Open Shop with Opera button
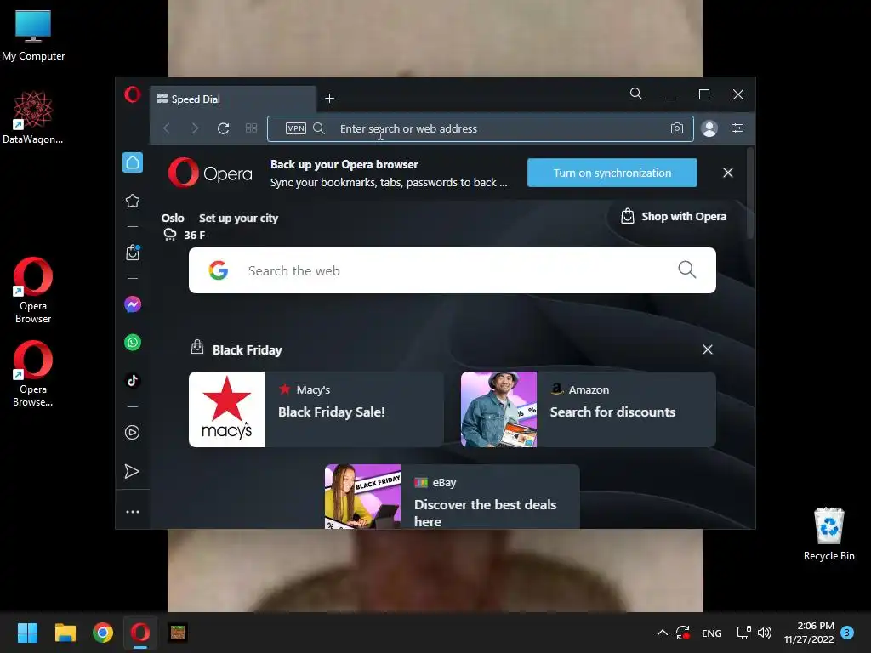The width and height of the screenshot is (871, 653). [674, 217]
